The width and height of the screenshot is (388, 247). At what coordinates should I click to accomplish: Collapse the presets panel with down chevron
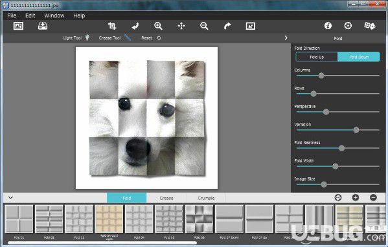point(10,198)
